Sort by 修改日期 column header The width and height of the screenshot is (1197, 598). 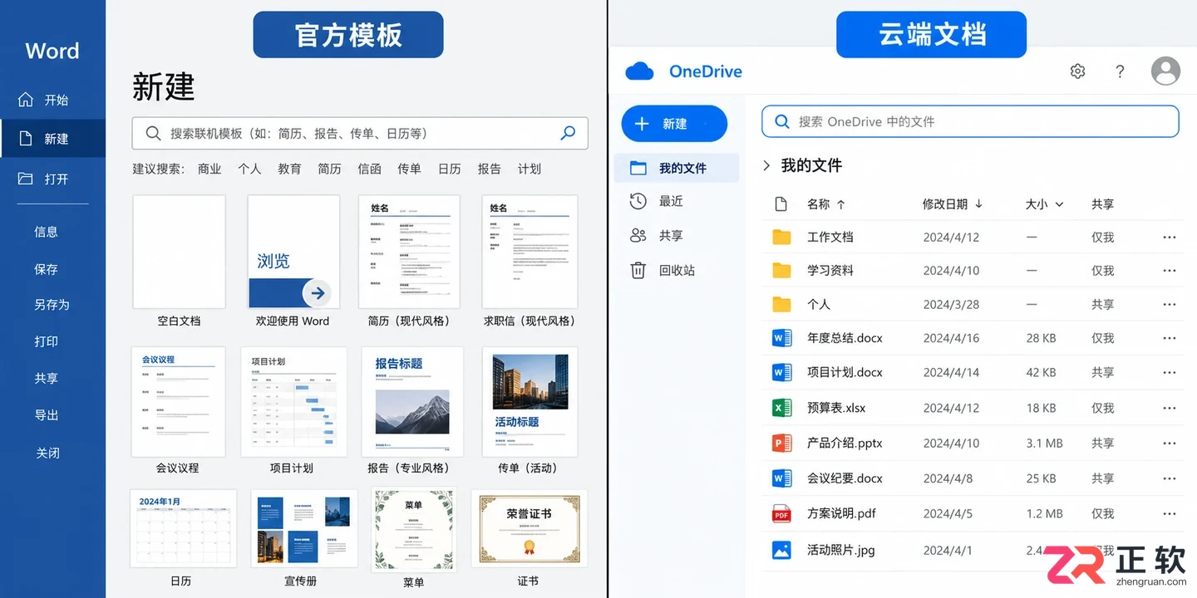coord(953,203)
